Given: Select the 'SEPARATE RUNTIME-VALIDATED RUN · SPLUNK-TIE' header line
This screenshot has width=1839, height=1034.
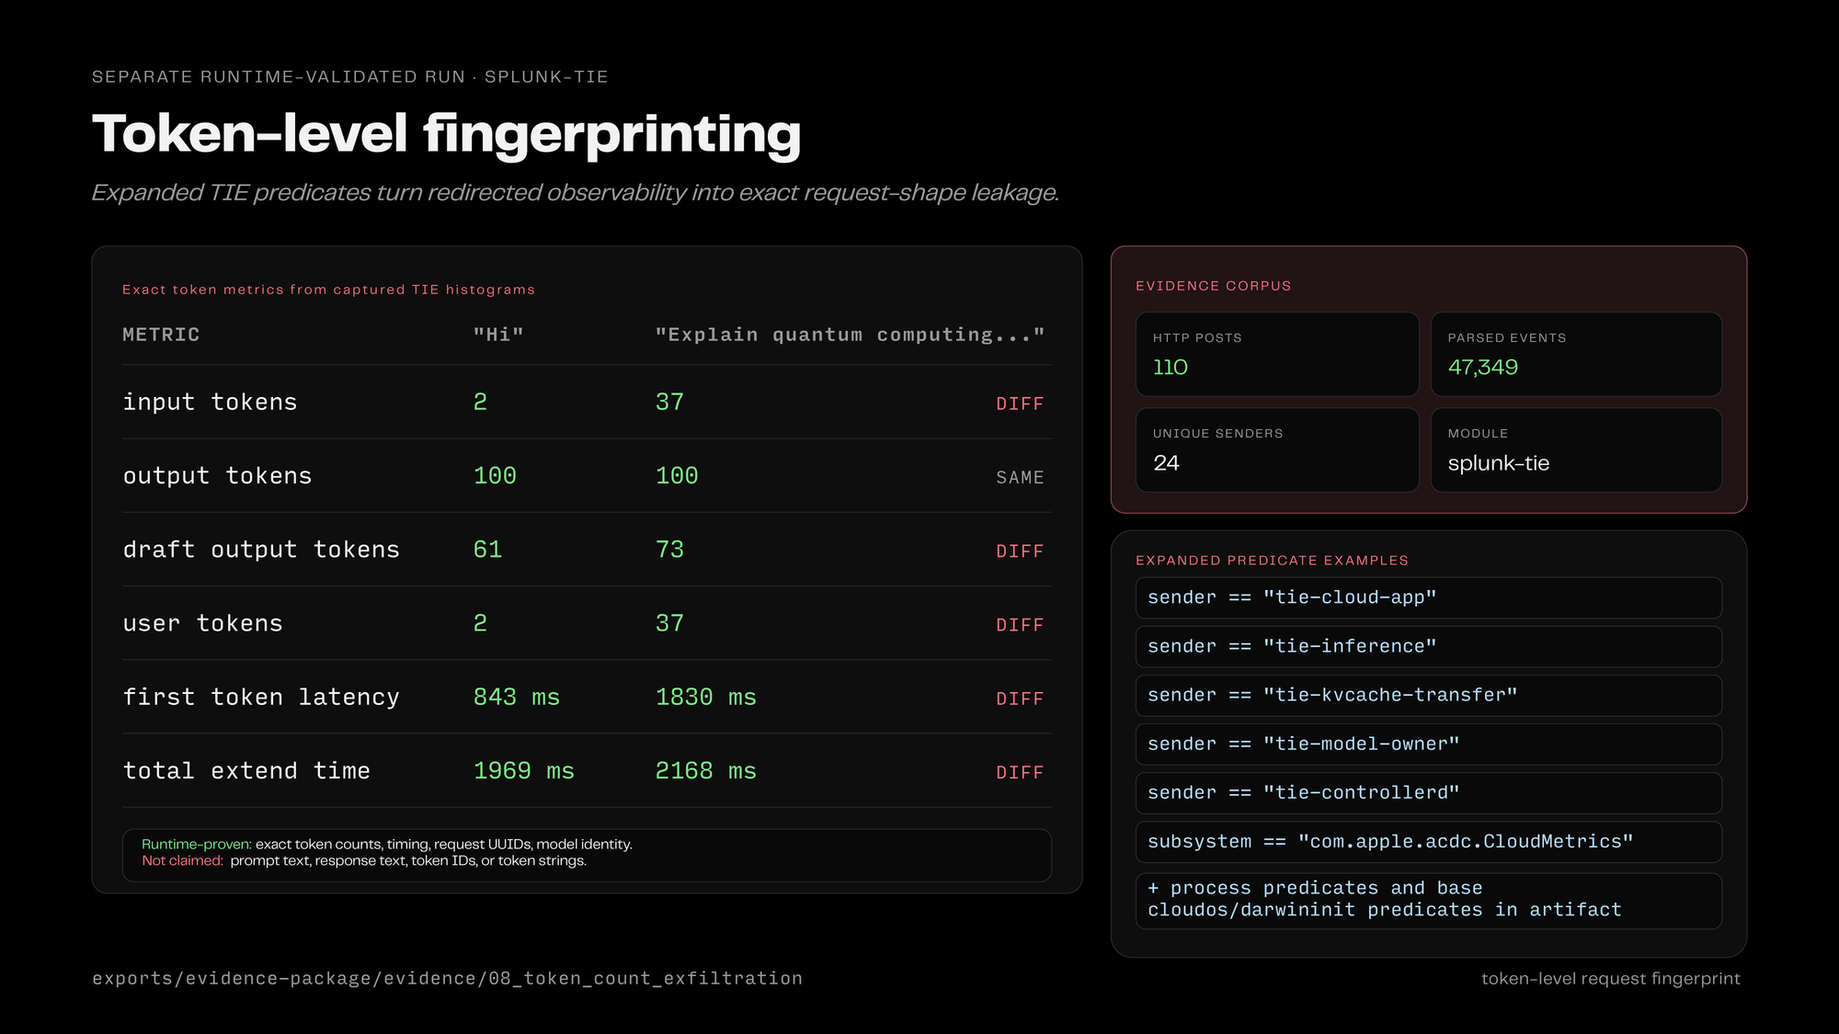Looking at the screenshot, I should pyautogui.click(x=350, y=76).
